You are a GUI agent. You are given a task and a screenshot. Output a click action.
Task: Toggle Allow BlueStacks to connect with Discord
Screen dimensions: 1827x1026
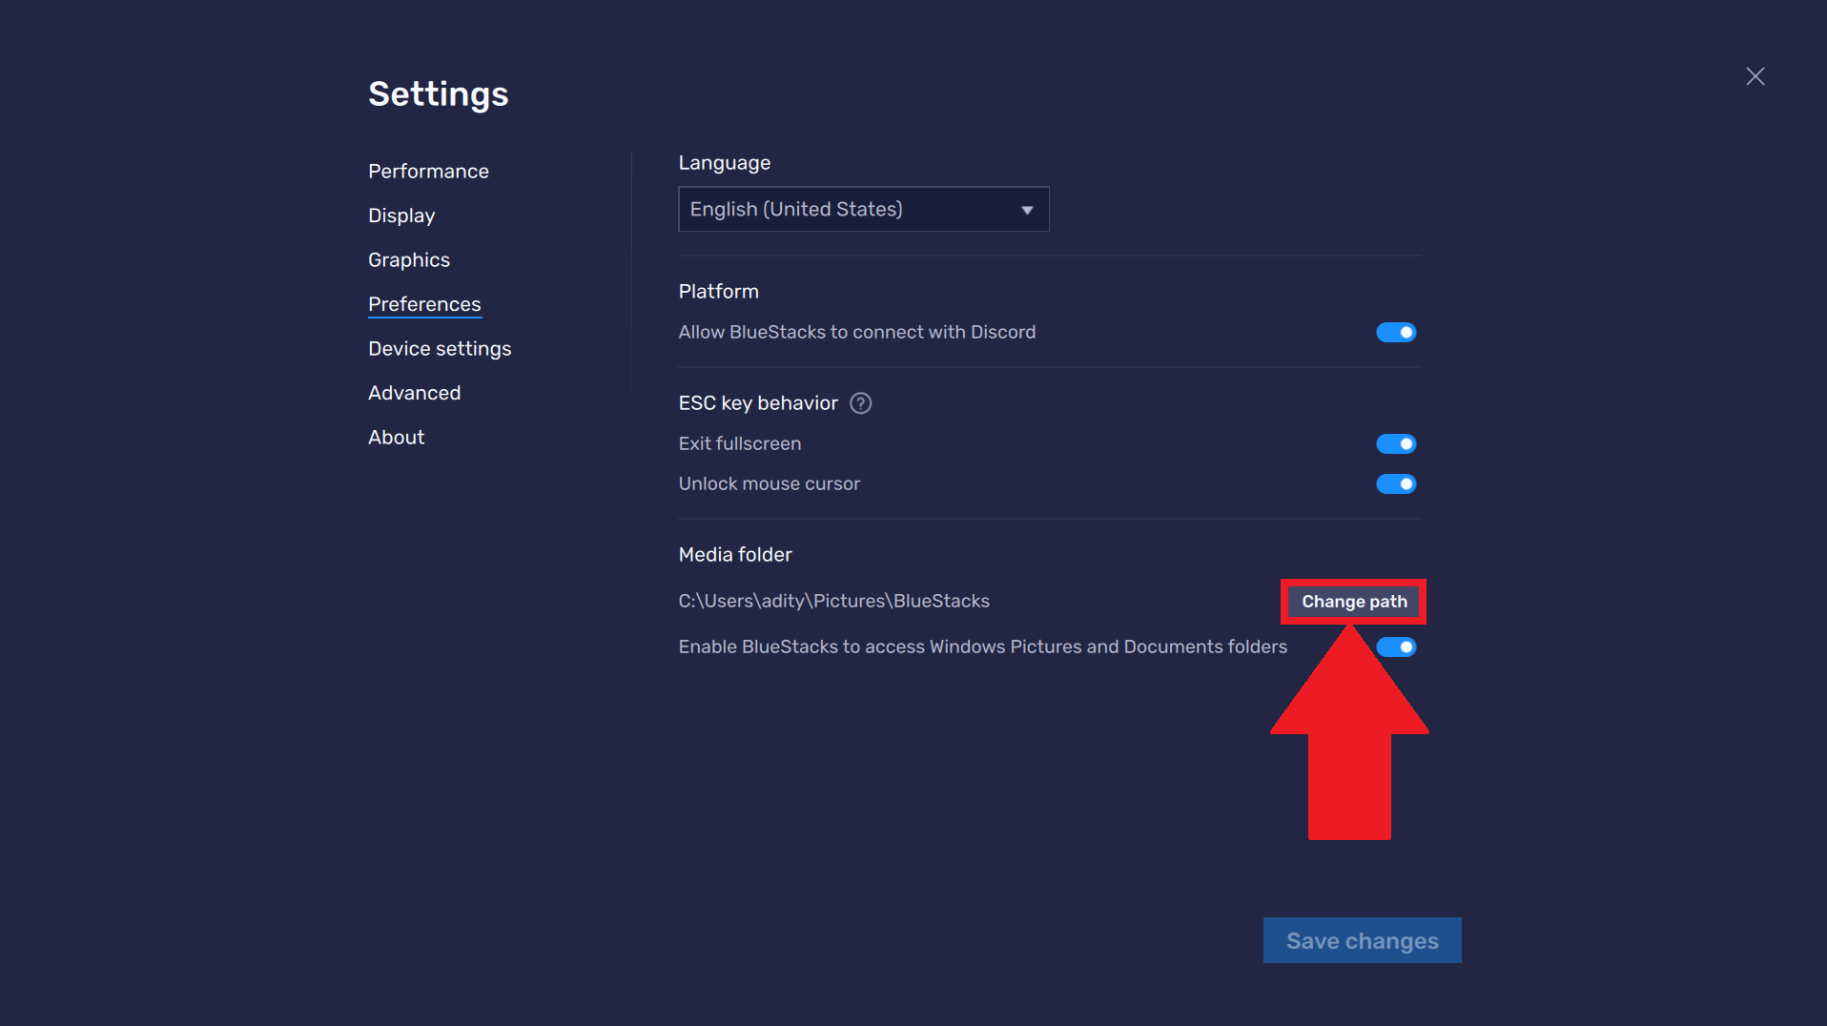pos(1396,332)
